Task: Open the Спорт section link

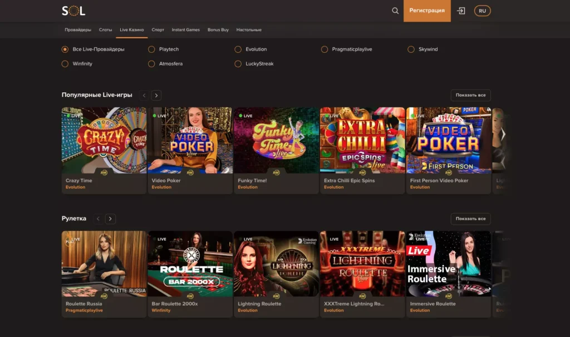Action: 158,29
